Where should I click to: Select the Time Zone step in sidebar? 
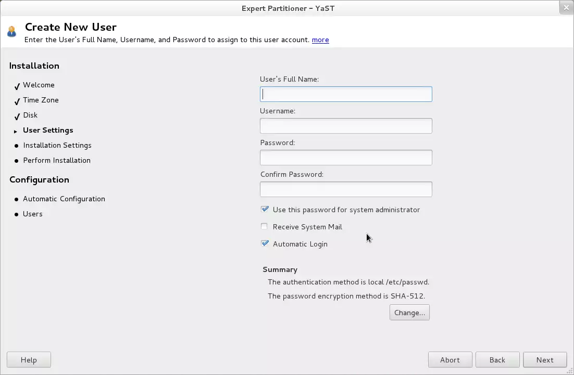(41, 100)
